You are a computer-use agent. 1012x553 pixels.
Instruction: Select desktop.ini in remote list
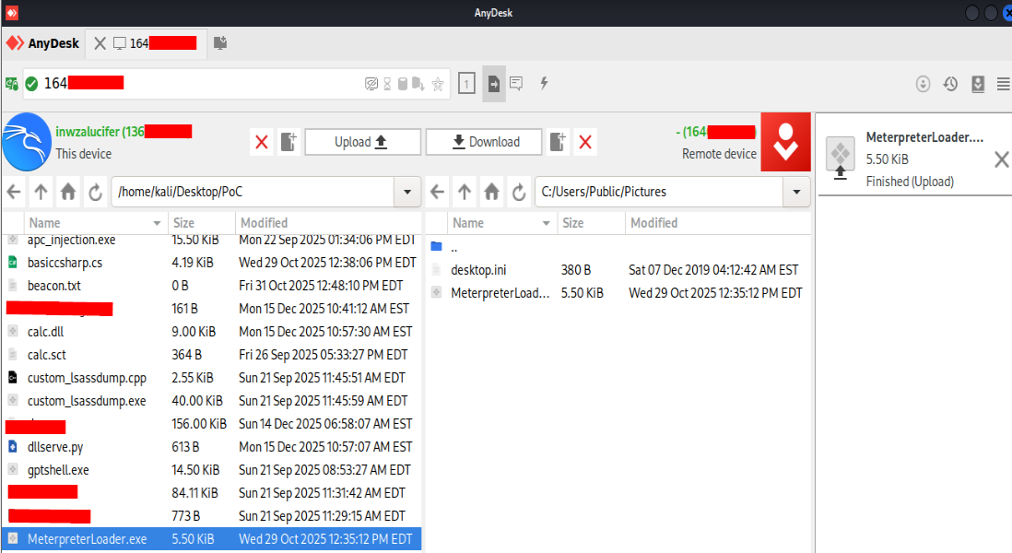pos(618,270)
